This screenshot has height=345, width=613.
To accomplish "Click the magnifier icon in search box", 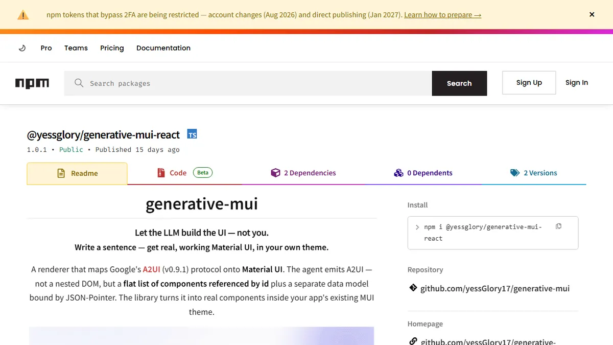I will [79, 83].
